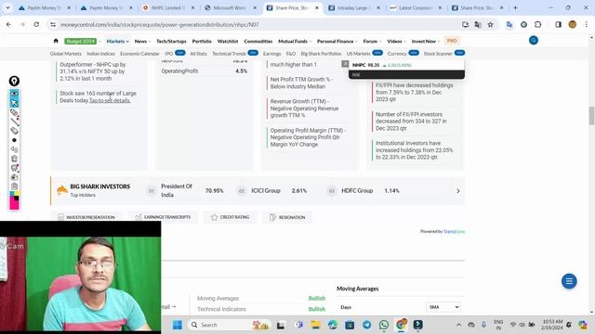The height and width of the screenshot is (334, 595).
Task: Open the Investor Presentation button
Action: [x=86, y=217]
